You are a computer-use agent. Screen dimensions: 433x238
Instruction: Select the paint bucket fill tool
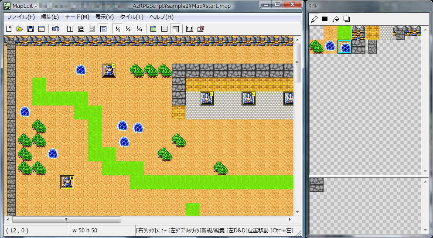336,19
